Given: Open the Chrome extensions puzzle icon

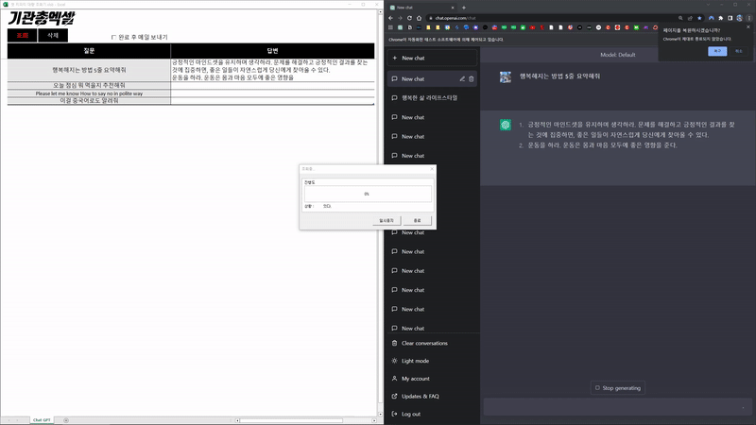Looking at the screenshot, I should tap(721, 18).
